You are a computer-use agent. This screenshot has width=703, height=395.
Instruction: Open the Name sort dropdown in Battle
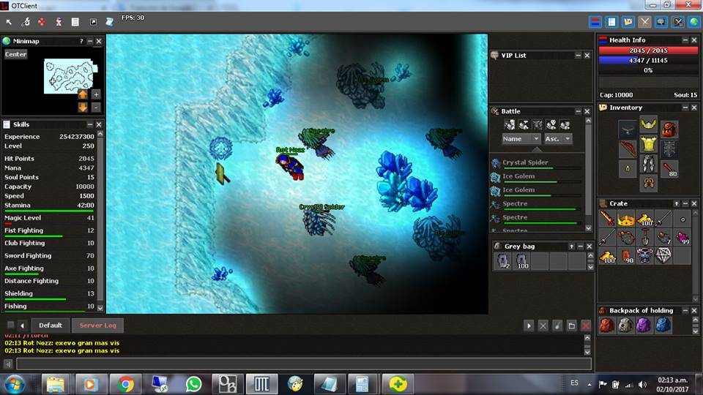coord(521,139)
